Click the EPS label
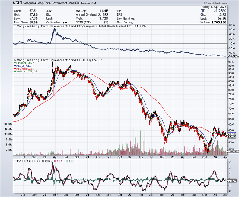The height and width of the screenshot is (197, 239). 119,15
